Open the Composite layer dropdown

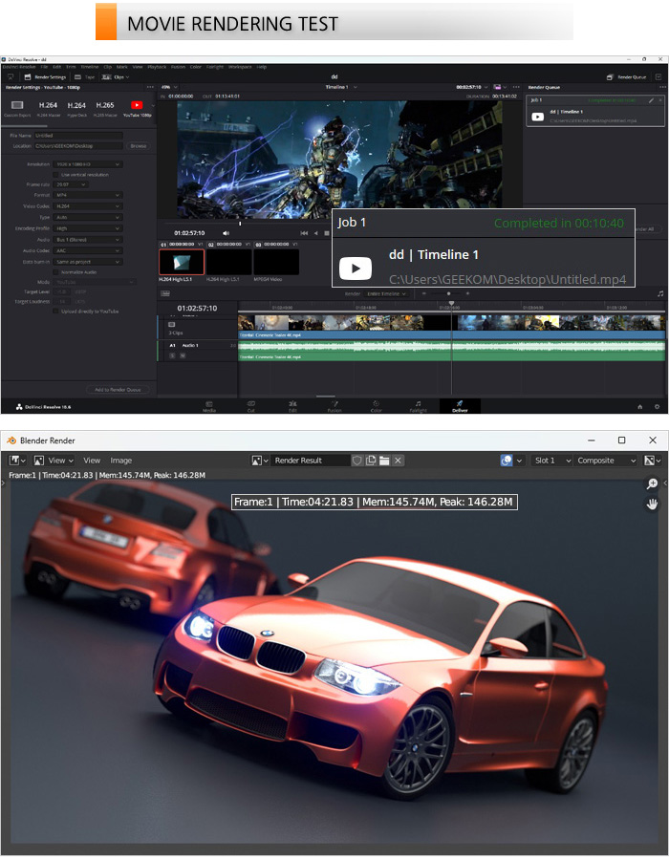coord(605,461)
